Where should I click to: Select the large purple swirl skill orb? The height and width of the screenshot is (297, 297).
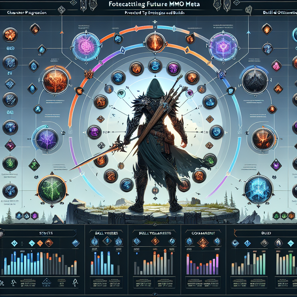point(86,46)
